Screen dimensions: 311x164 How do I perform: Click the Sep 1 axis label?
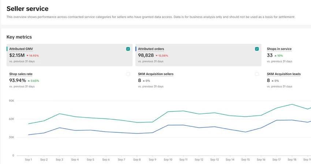click(29, 160)
